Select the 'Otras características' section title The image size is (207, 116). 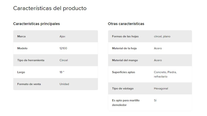tap(126, 24)
